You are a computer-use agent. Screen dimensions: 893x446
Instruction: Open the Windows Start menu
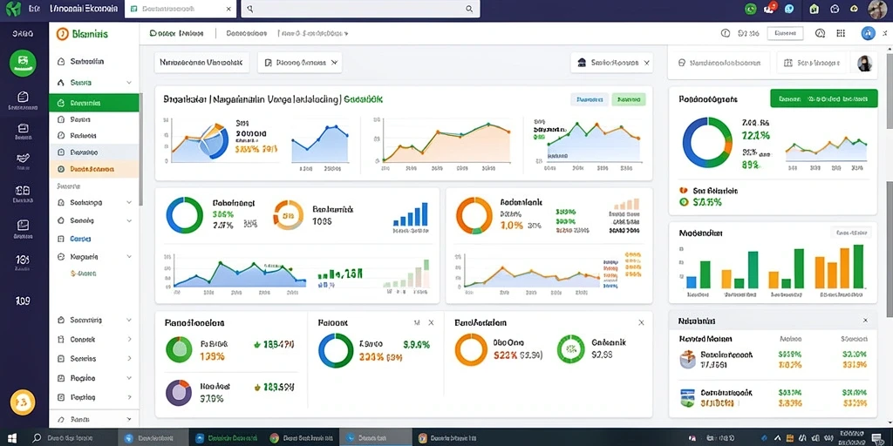point(11,438)
